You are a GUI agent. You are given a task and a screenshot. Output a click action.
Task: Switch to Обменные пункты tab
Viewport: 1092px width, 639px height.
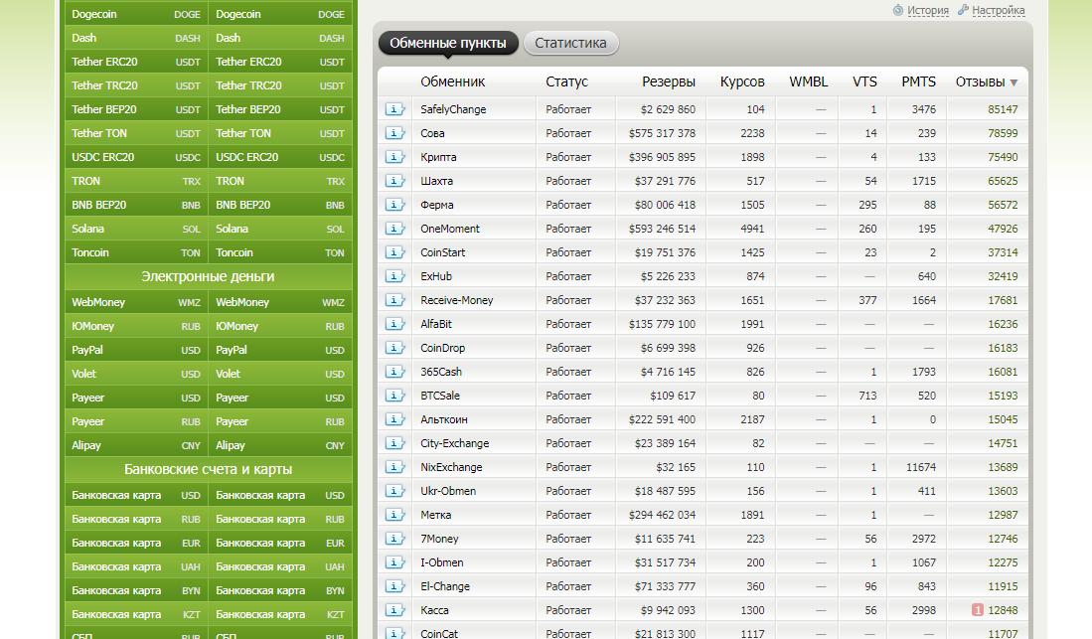click(448, 43)
